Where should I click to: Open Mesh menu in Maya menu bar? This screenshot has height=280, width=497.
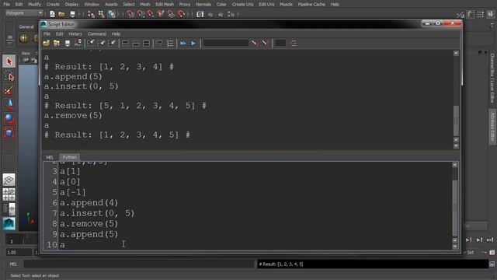click(145, 4)
